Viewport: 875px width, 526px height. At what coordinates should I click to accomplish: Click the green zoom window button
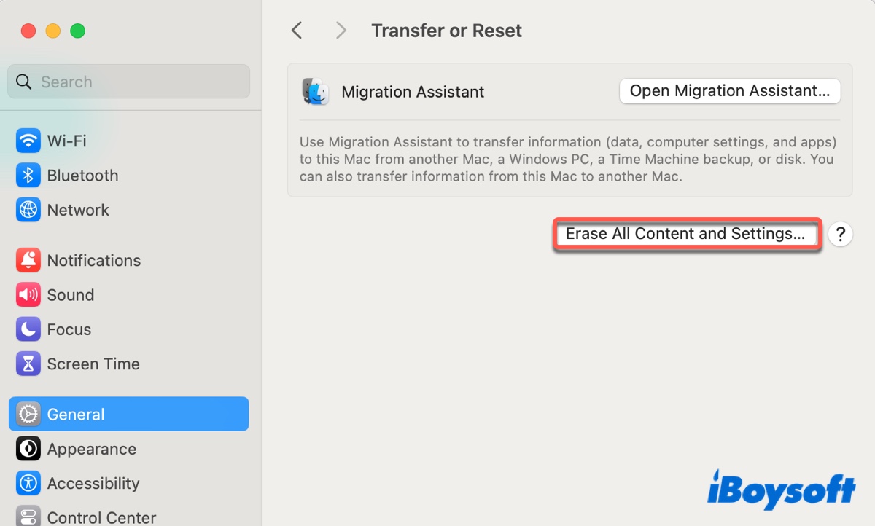[x=77, y=31]
